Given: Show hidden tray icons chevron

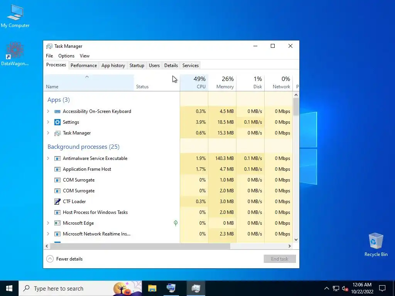Looking at the screenshot, I should [x=326, y=288].
